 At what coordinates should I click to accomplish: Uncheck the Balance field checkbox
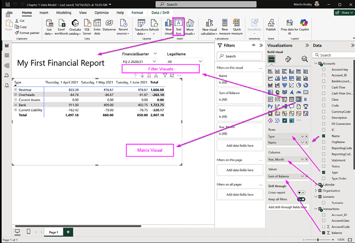point(324,233)
